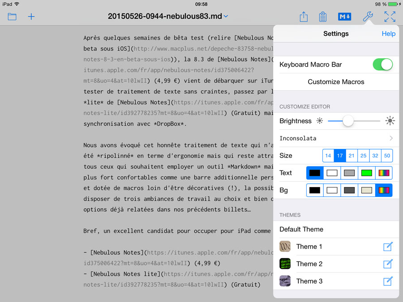Open the Help link in Settings
The height and width of the screenshot is (302, 403).
[x=388, y=34]
